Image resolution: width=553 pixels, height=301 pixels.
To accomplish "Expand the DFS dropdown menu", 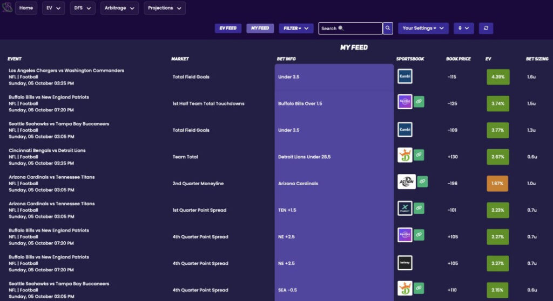I will point(83,8).
